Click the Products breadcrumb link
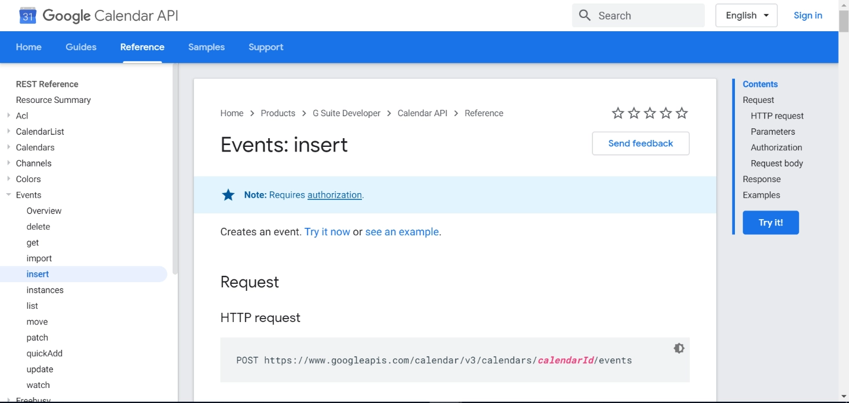The height and width of the screenshot is (403, 849). (x=278, y=113)
